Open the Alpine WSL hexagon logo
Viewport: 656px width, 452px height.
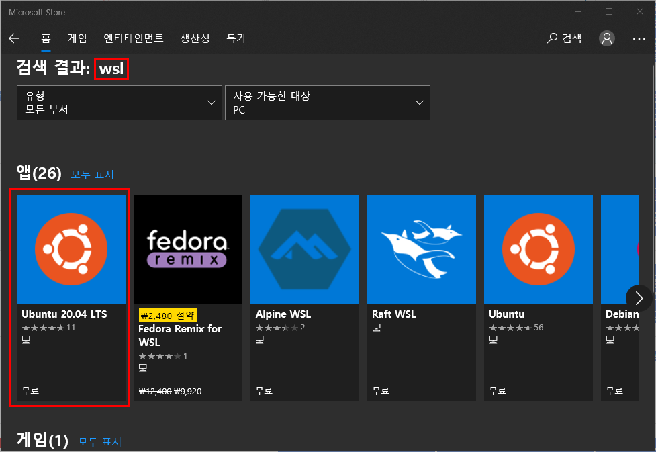tap(305, 249)
